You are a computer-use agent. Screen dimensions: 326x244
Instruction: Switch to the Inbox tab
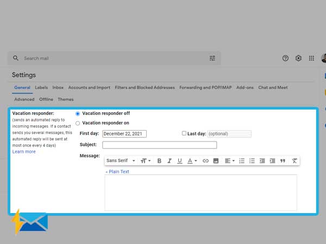(x=58, y=87)
